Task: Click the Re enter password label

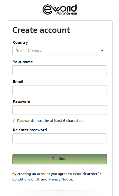Action: coord(30,130)
